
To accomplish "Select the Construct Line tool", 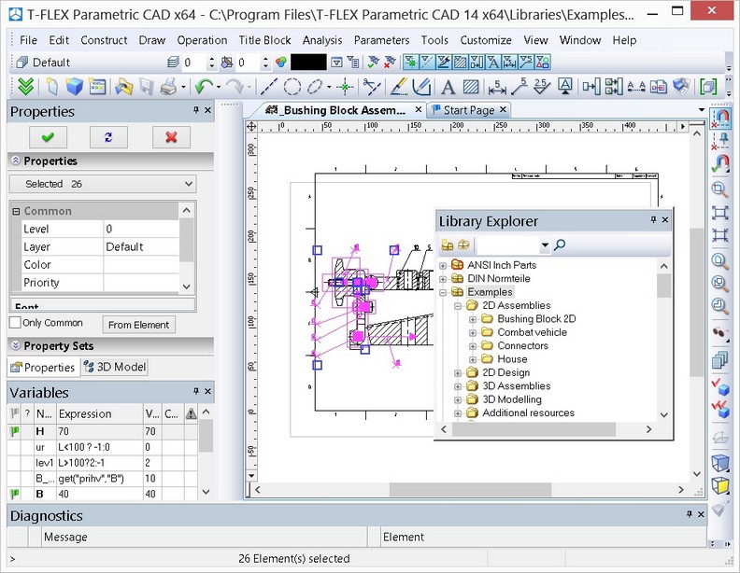I will pos(269,87).
